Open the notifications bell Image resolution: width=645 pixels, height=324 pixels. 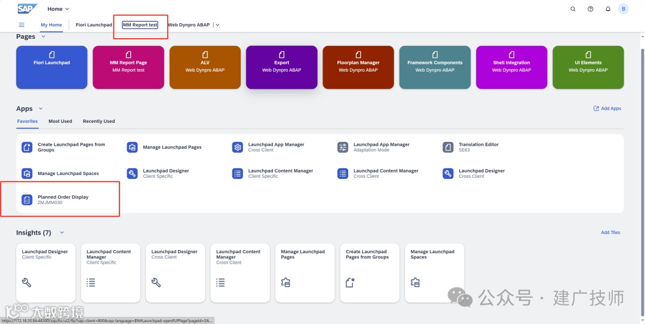[x=608, y=9]
